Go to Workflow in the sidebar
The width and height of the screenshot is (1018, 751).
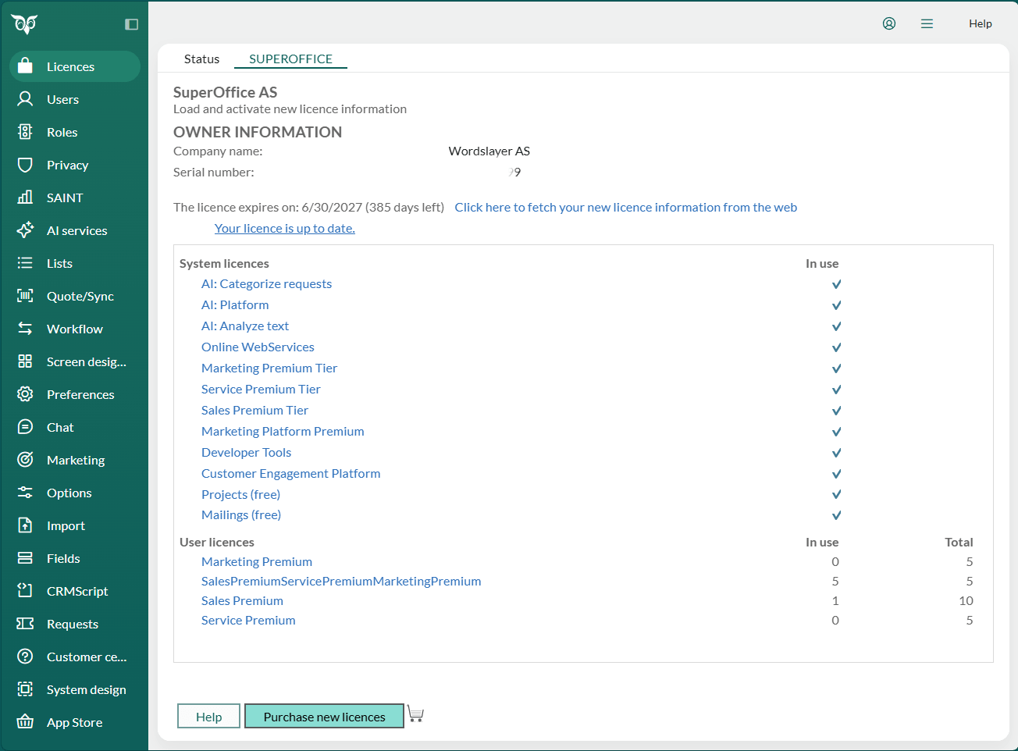(74, 329)
